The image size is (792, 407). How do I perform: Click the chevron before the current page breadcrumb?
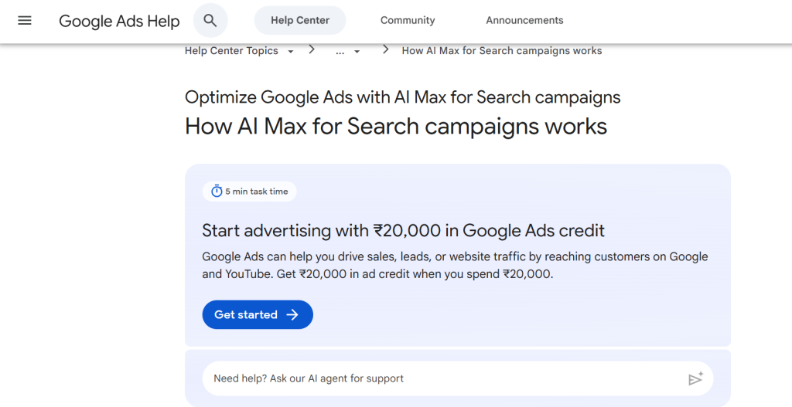click(385, 50)
